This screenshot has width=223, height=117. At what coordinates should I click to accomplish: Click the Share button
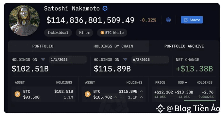(x=192, y=20)
